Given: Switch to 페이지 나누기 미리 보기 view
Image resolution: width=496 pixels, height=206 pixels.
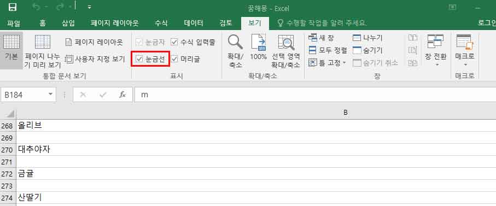Looking at the screenshot, I should [43, 51].
